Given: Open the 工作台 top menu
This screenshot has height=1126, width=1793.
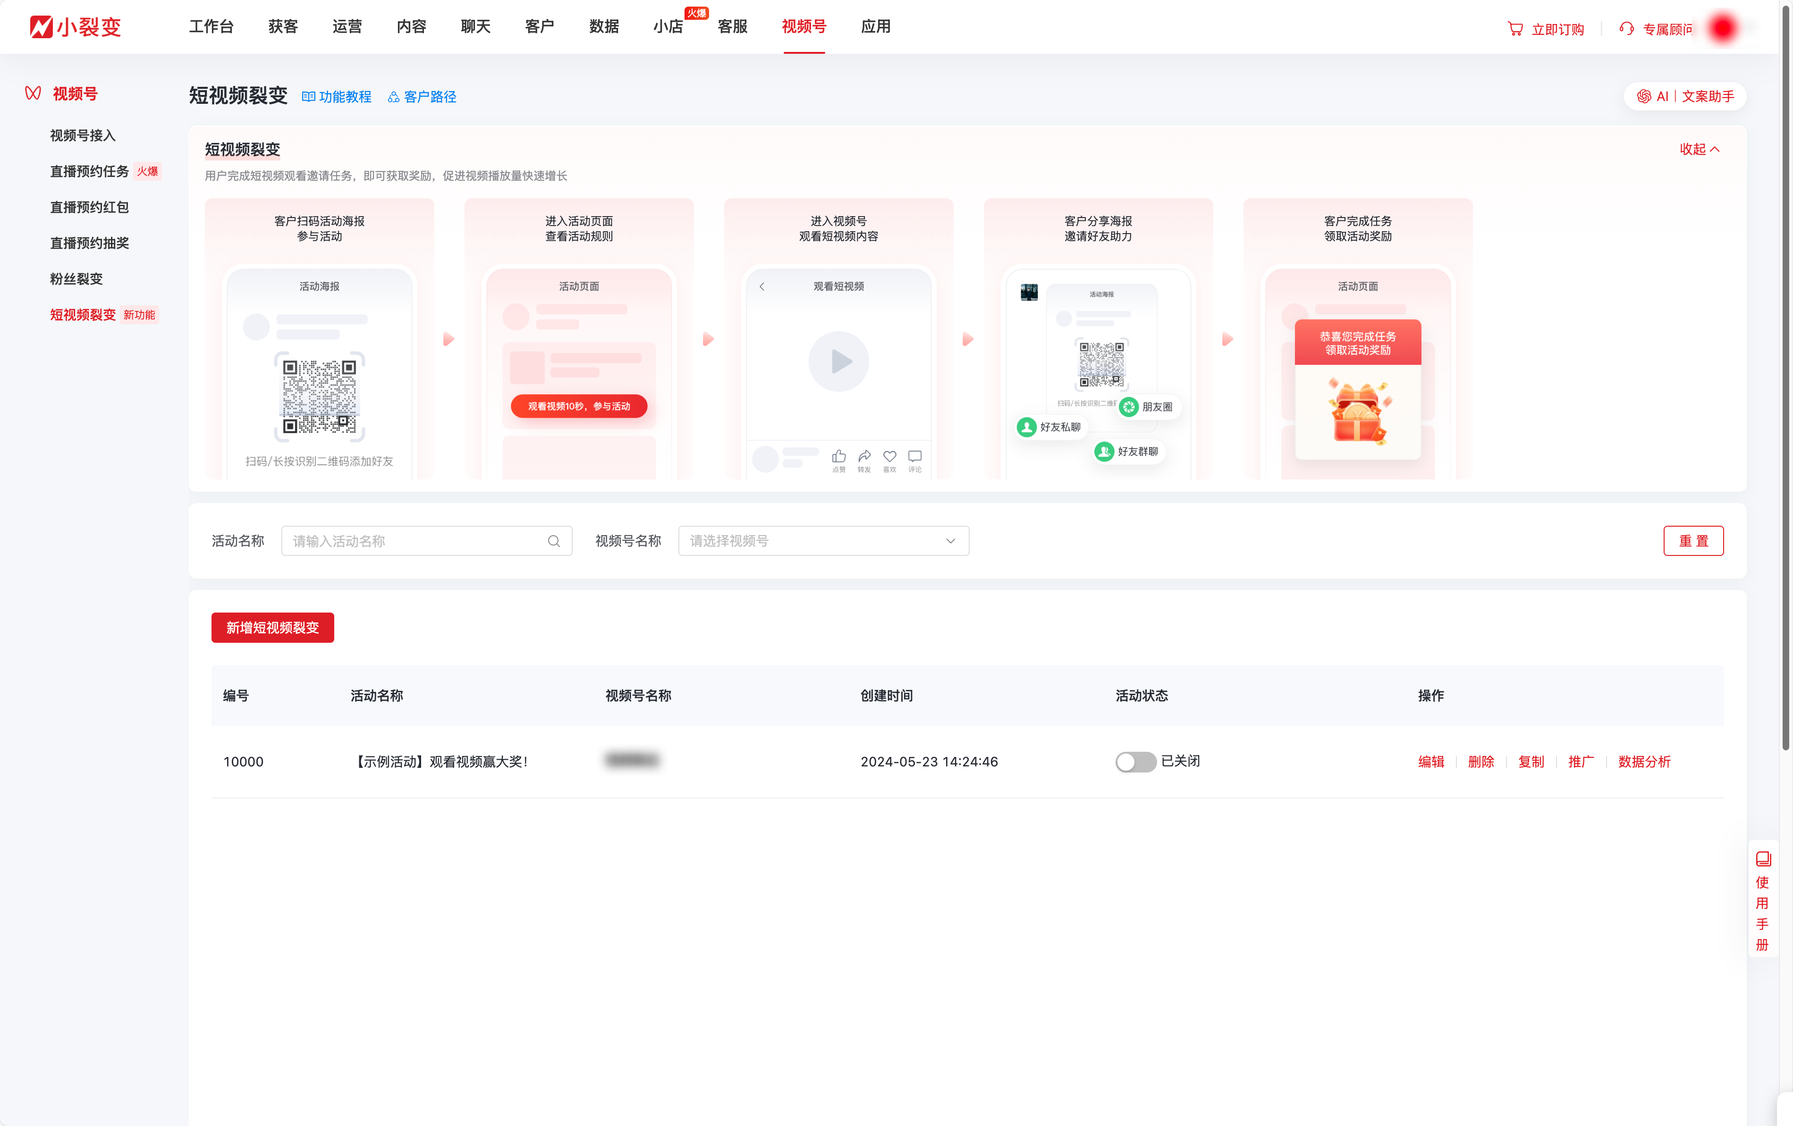Looking at the screenshot, I should coord(211,27).
